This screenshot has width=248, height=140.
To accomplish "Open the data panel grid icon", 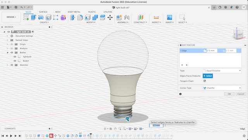I will (x=2, y=7).
